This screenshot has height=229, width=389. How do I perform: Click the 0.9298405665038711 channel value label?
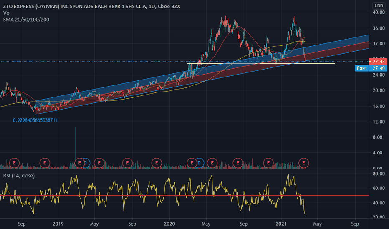[35, 120]
